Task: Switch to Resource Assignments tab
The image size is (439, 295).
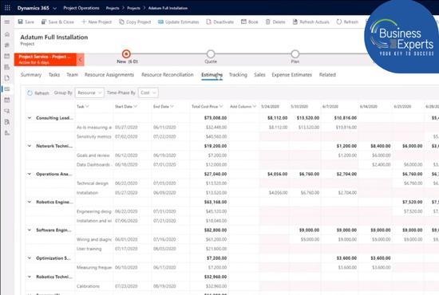Action: (109, 75)
